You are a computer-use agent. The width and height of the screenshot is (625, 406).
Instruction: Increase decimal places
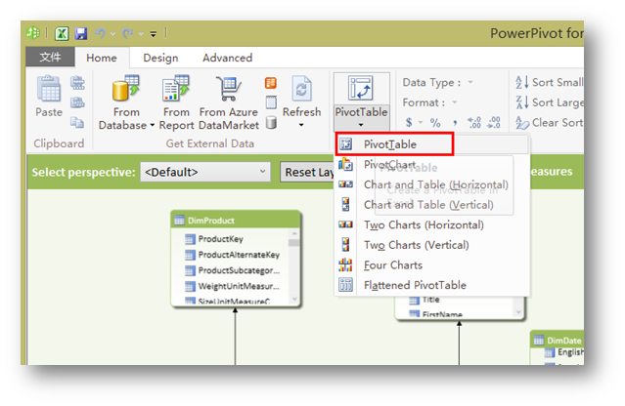(474, 122)
